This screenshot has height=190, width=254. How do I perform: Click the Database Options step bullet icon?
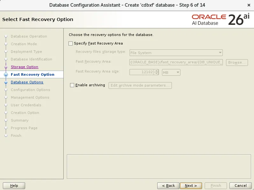coord(6,82)
